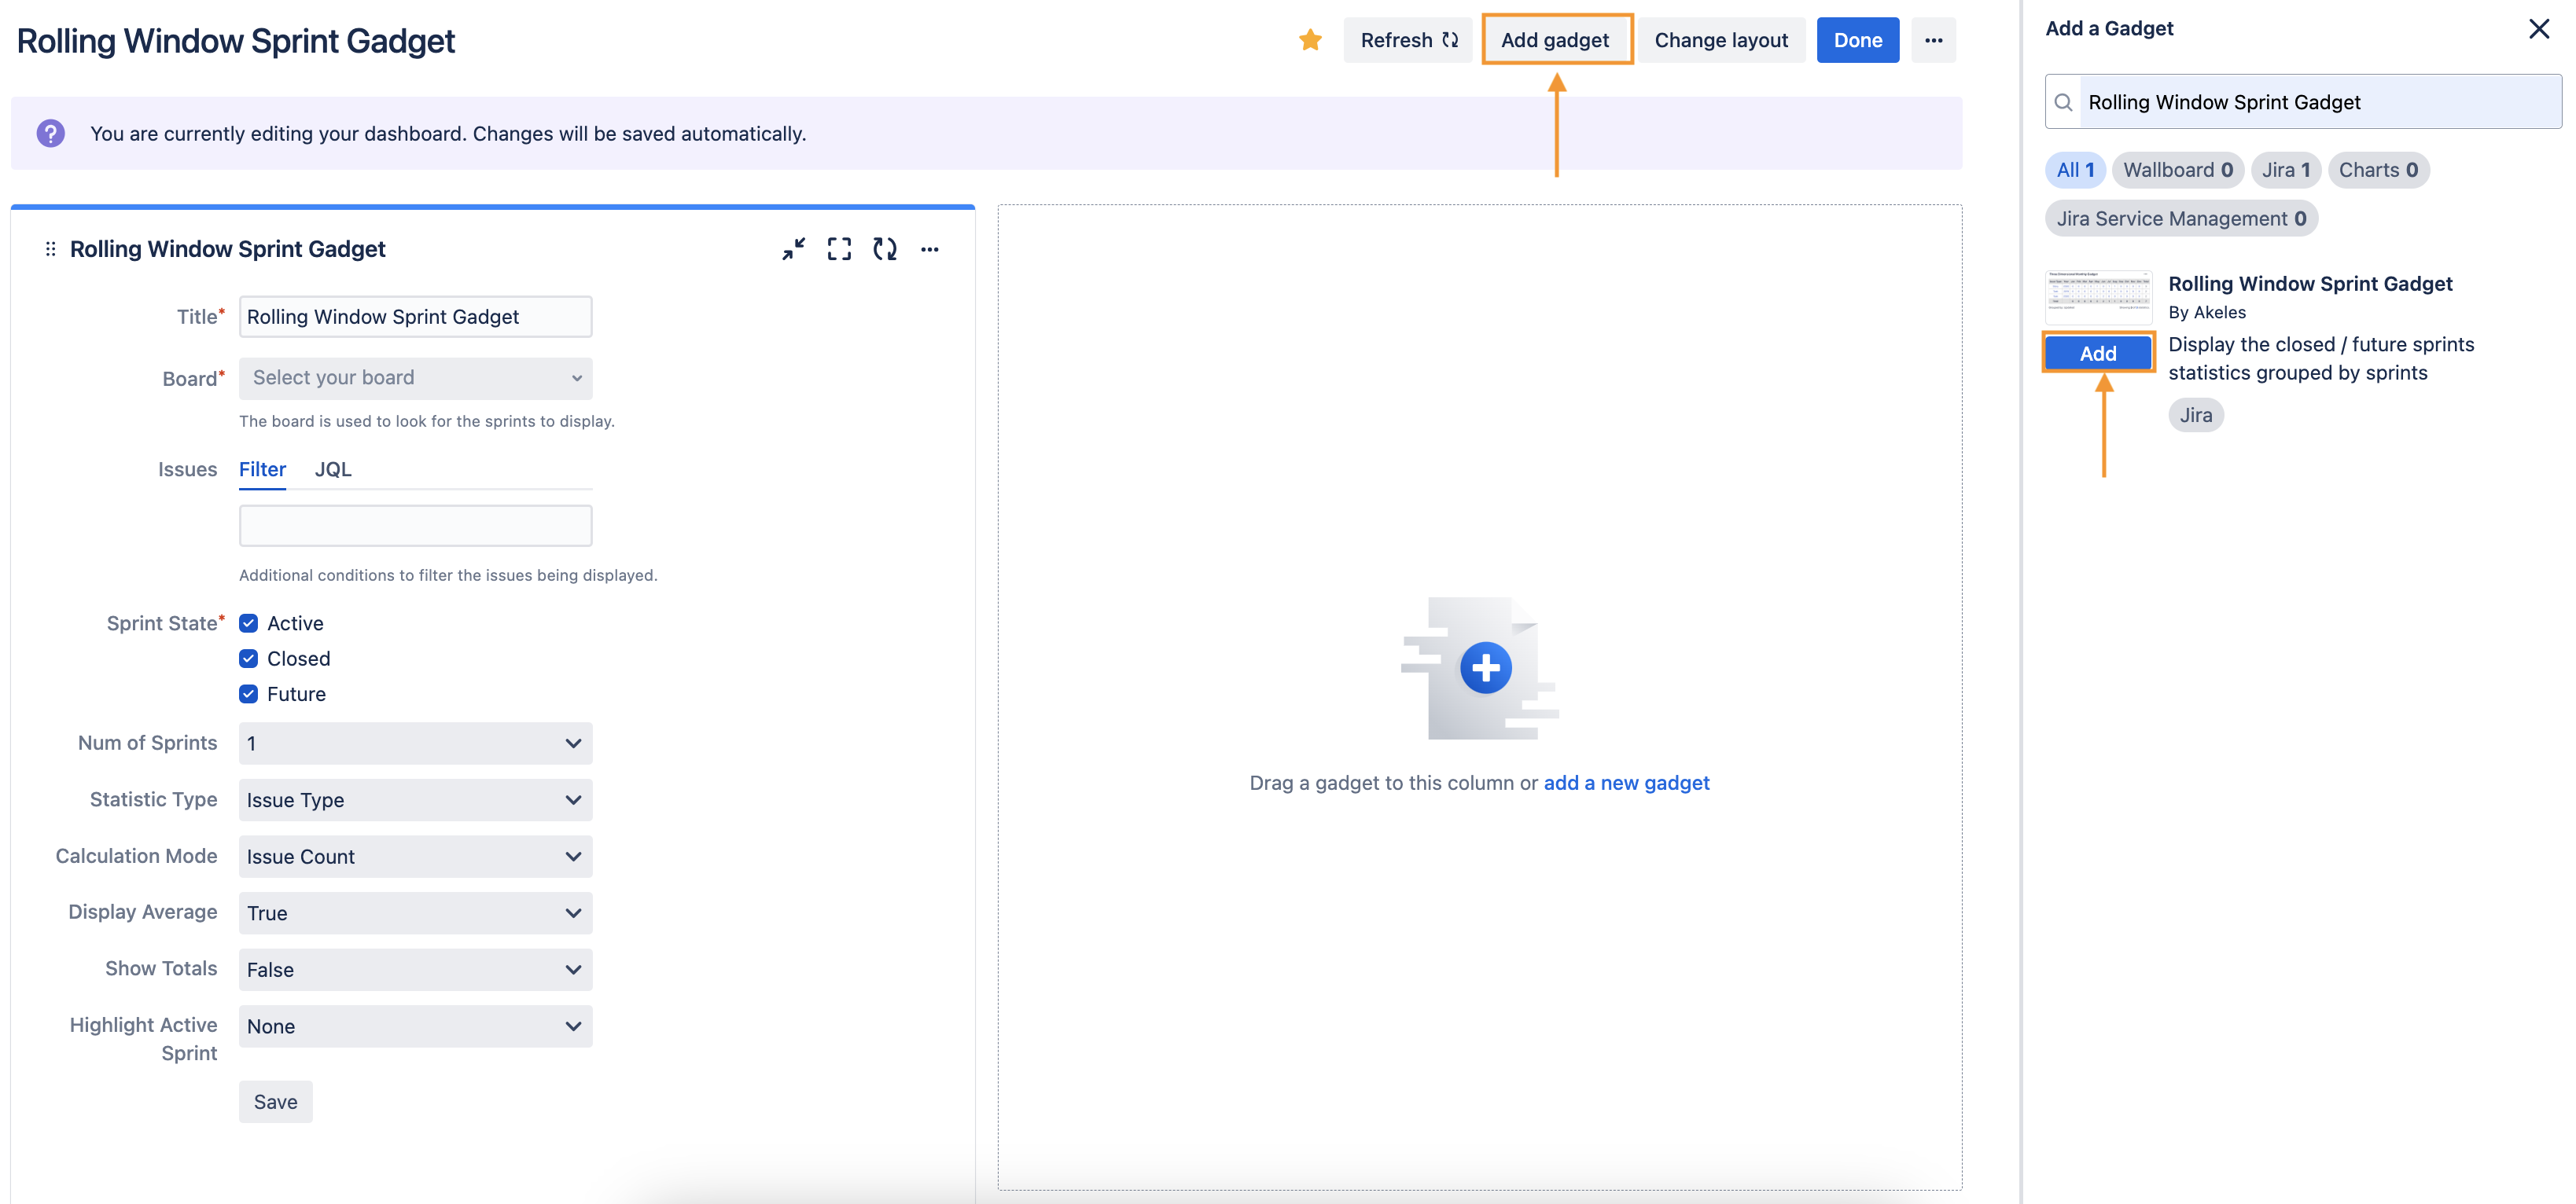Filter gadgets by Charts category
The height and width of the screenshot is (1204, 2576).
coord(2377,170)
